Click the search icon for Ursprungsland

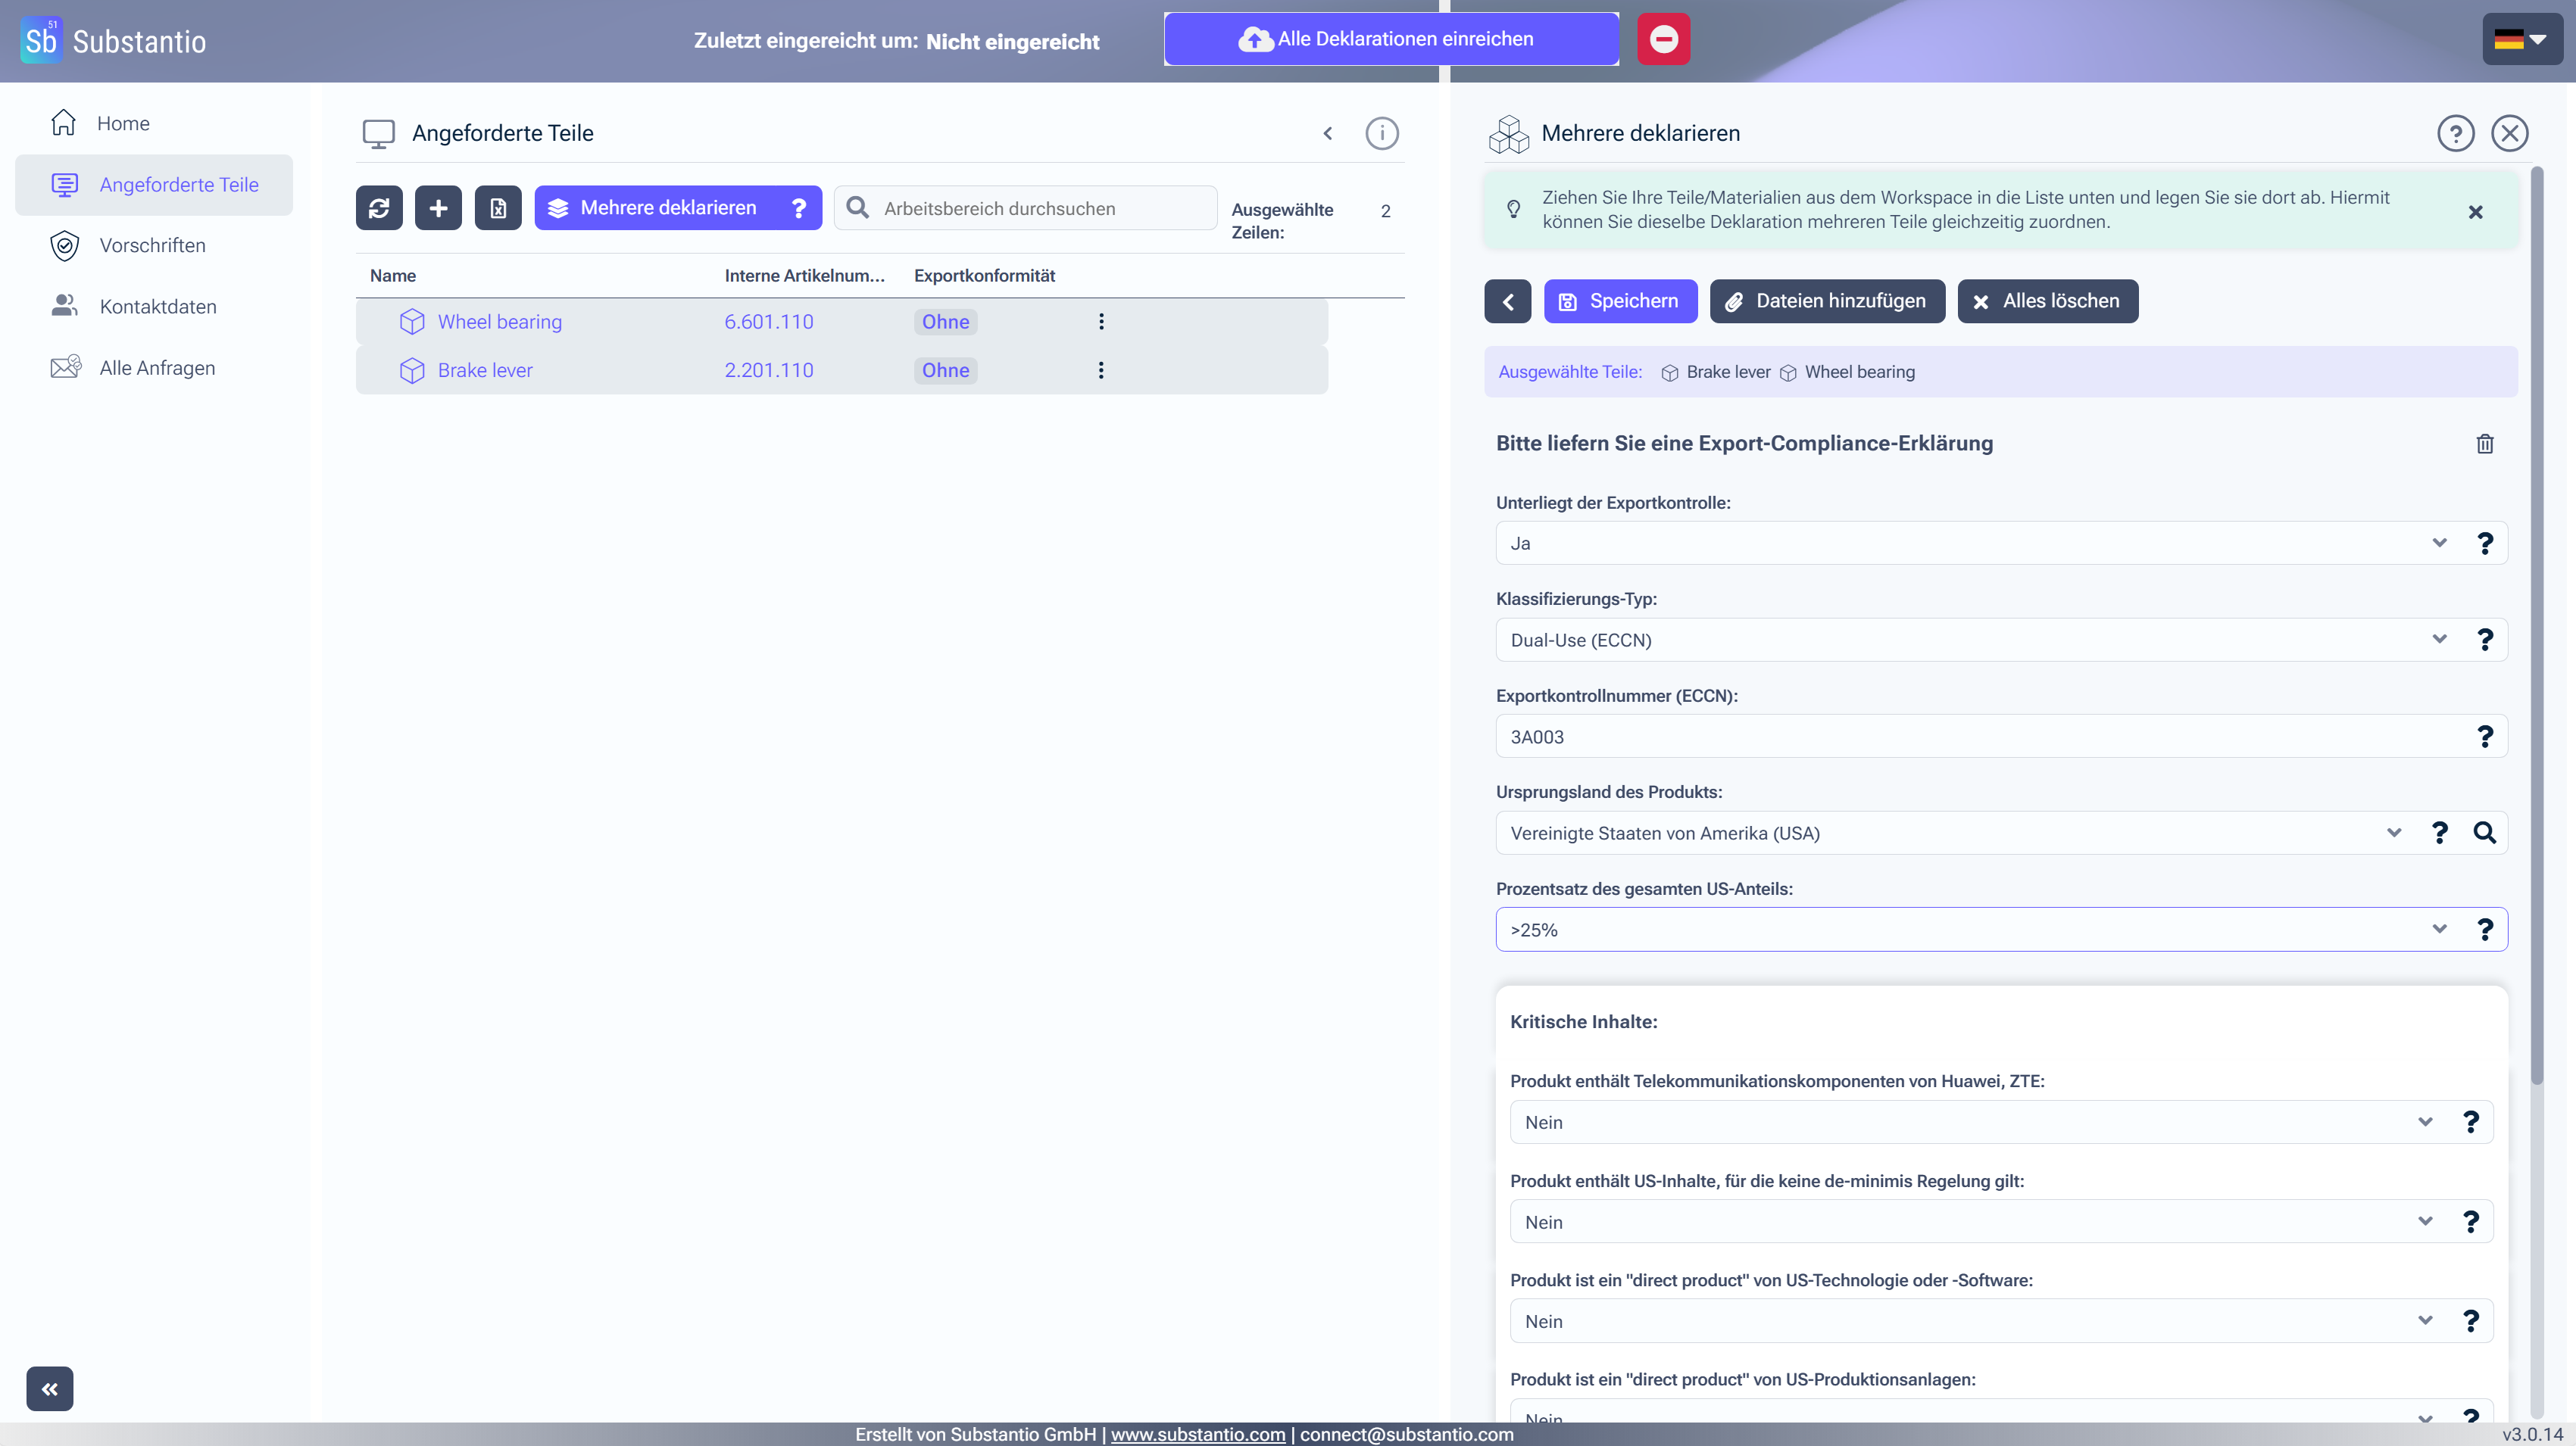[x=2484, y=833]
